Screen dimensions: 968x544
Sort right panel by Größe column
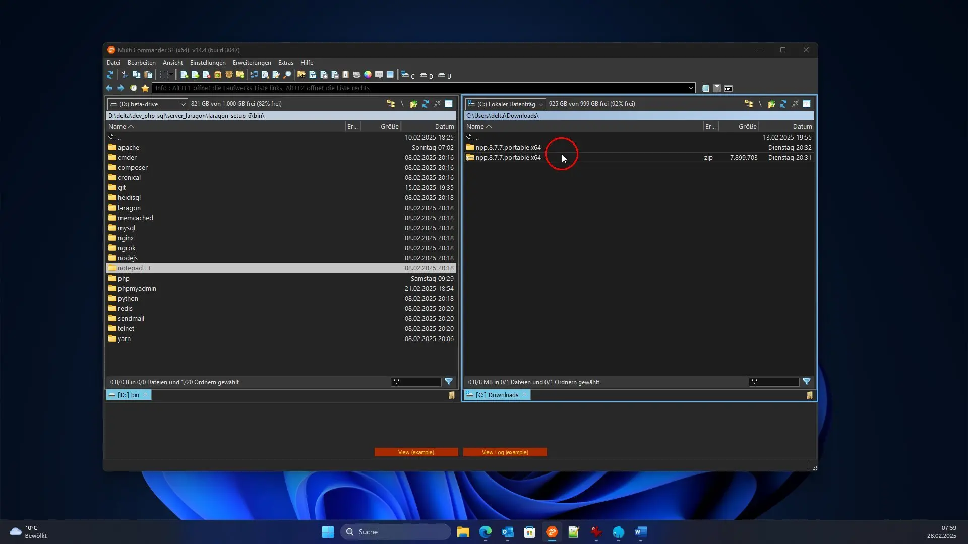pos(739,126)
